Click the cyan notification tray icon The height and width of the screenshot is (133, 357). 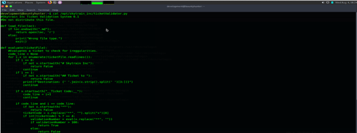[332, 2]
